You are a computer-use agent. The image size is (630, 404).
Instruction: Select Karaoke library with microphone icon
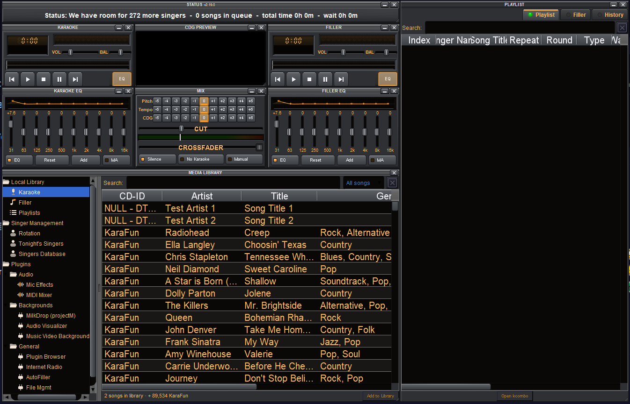point(46,192)
